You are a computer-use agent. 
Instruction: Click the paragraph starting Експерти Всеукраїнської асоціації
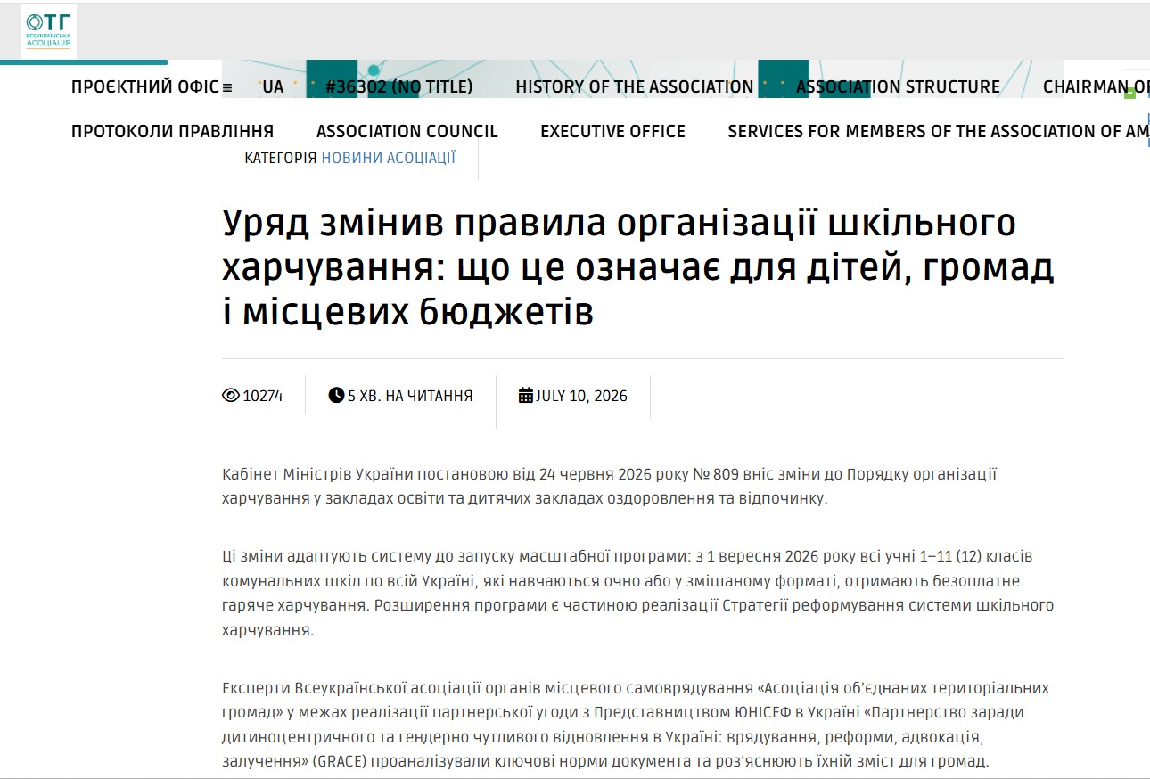click(636, 726)
